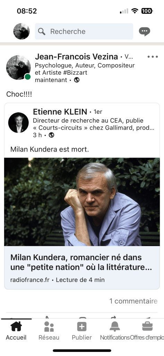Tap the Offres d'emploi briefcase icon

tap(147, 327)
